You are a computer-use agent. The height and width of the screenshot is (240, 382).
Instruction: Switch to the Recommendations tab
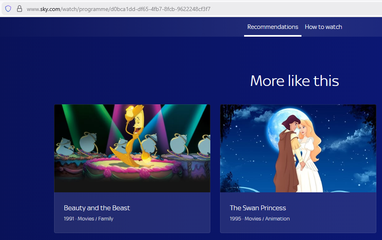(273, 27)
